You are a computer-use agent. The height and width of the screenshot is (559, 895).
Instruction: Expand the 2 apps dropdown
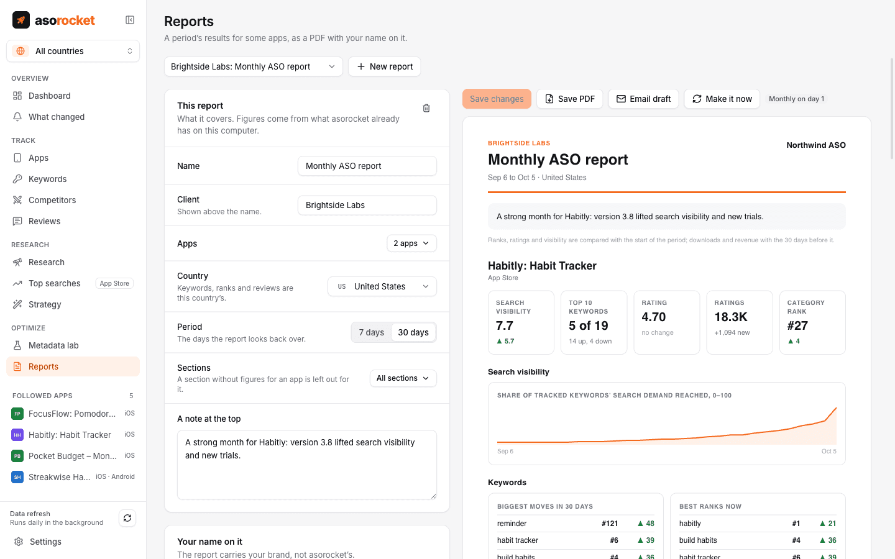[411, 243]
